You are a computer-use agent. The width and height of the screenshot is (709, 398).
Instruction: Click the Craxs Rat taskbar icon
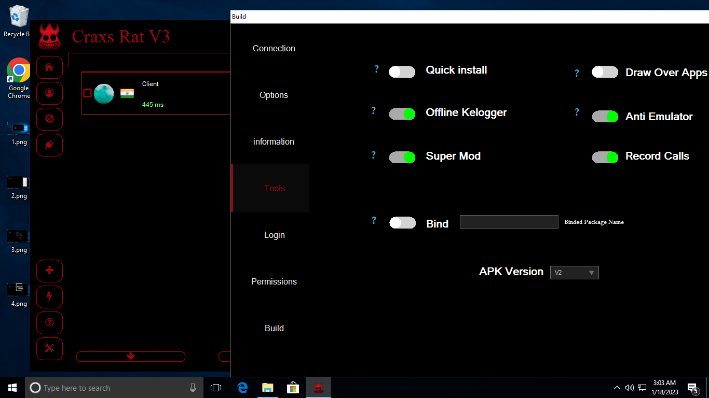click(x=319, y=388)
